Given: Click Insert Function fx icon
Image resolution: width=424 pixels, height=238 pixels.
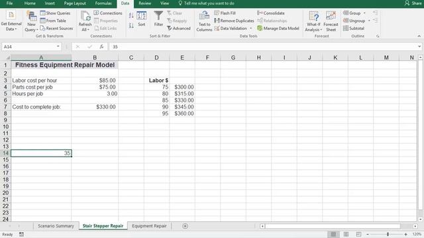Looking at the screenshot, I should tap(101, 46).
